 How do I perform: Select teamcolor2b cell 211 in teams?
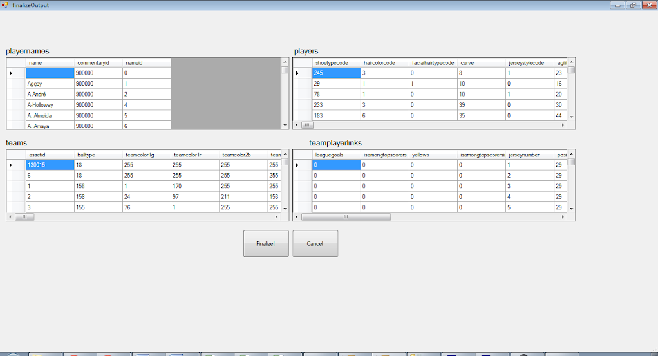pyautogui.click(x=243, y=196)
